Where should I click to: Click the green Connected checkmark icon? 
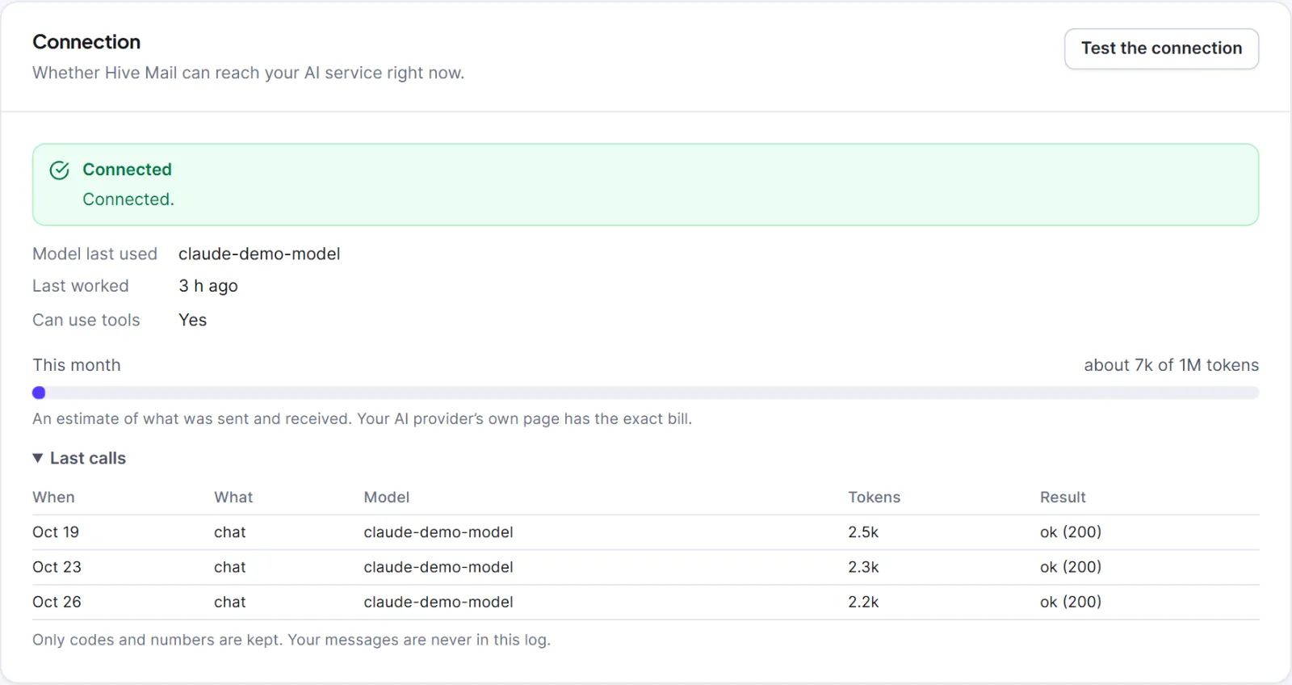pos(60,170)
